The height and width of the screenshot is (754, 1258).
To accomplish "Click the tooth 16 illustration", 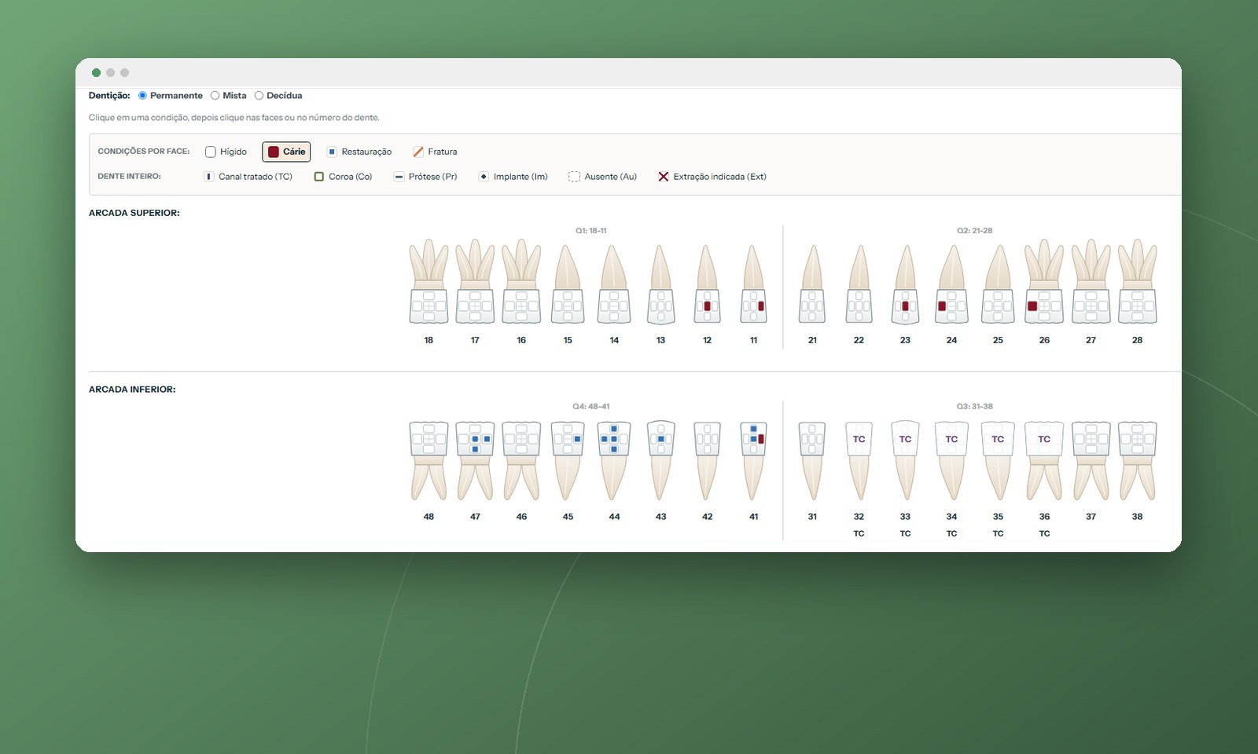I will 521,281.
